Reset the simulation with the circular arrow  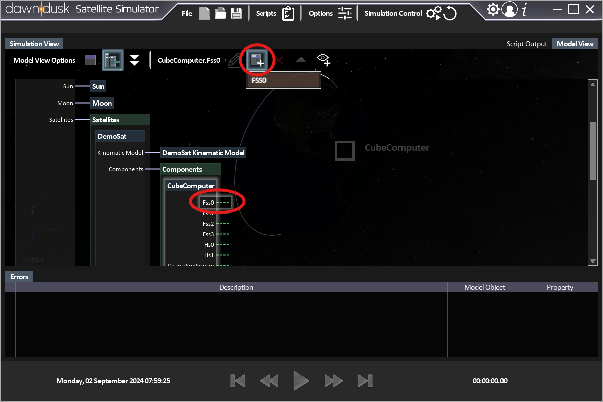450,14
